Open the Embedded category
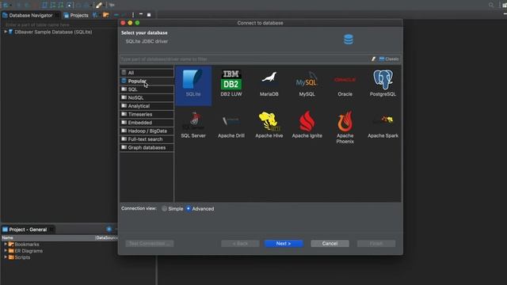 [147, 123]
